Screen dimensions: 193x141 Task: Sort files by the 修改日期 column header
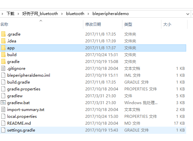[93, 24]
